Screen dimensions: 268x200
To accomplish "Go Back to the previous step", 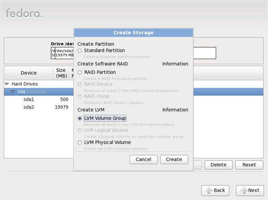I will coord(215,190).
